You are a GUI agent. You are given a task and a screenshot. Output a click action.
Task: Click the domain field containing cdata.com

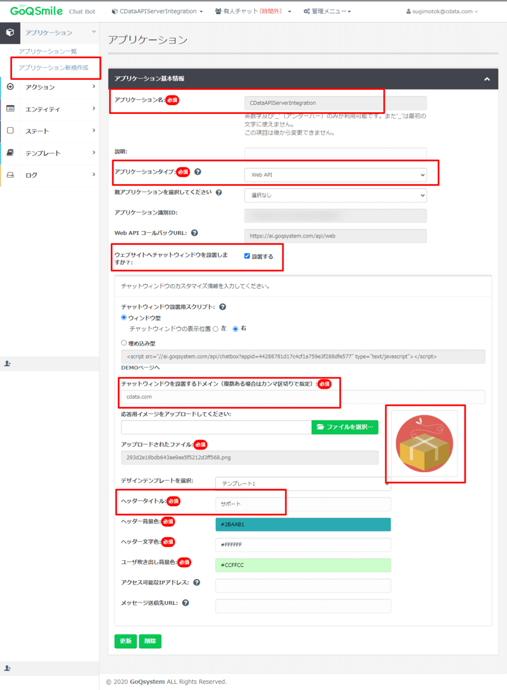[303, 397]
